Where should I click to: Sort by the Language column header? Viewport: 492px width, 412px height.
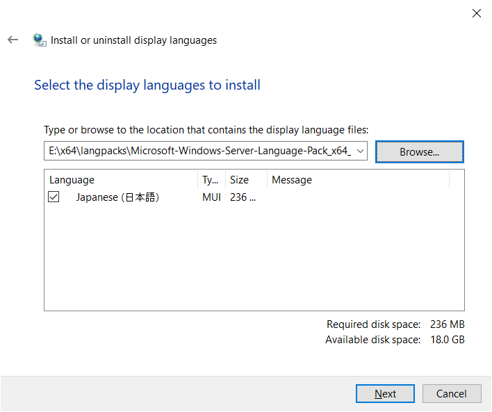tap(121, 180)
